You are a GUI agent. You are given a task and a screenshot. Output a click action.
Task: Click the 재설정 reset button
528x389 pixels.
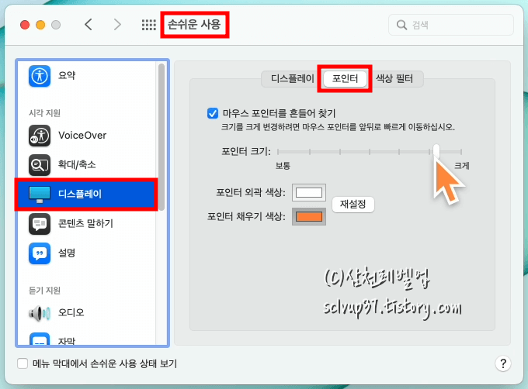tap(353, 205)
